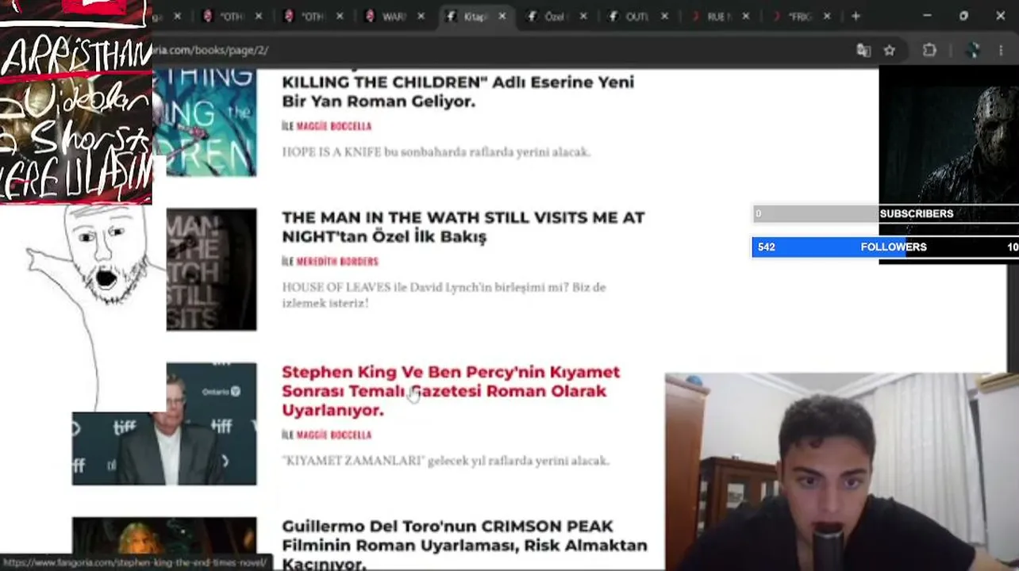The width and height of the screenshot is (1019, 571).
Task: Open the Stephen King TIFF photo thumbnail
Action: click(164, 424)
